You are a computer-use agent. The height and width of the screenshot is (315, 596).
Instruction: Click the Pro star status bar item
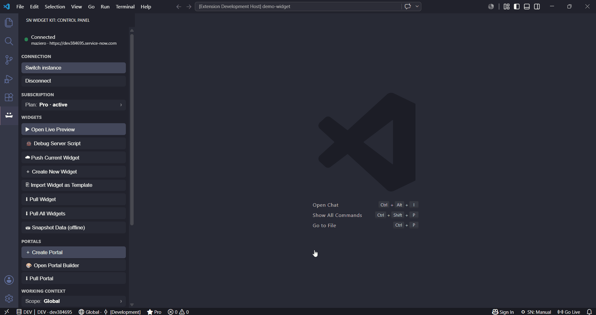(x=154, y=312)
